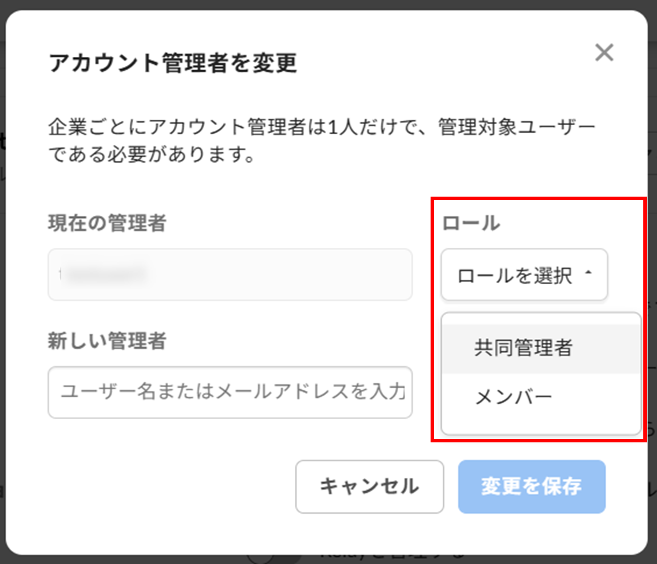The width and height of the screenshot is (657, 564).
Task: Close the アカウント管理者を変更 dialog
Action: pos(604,52)
